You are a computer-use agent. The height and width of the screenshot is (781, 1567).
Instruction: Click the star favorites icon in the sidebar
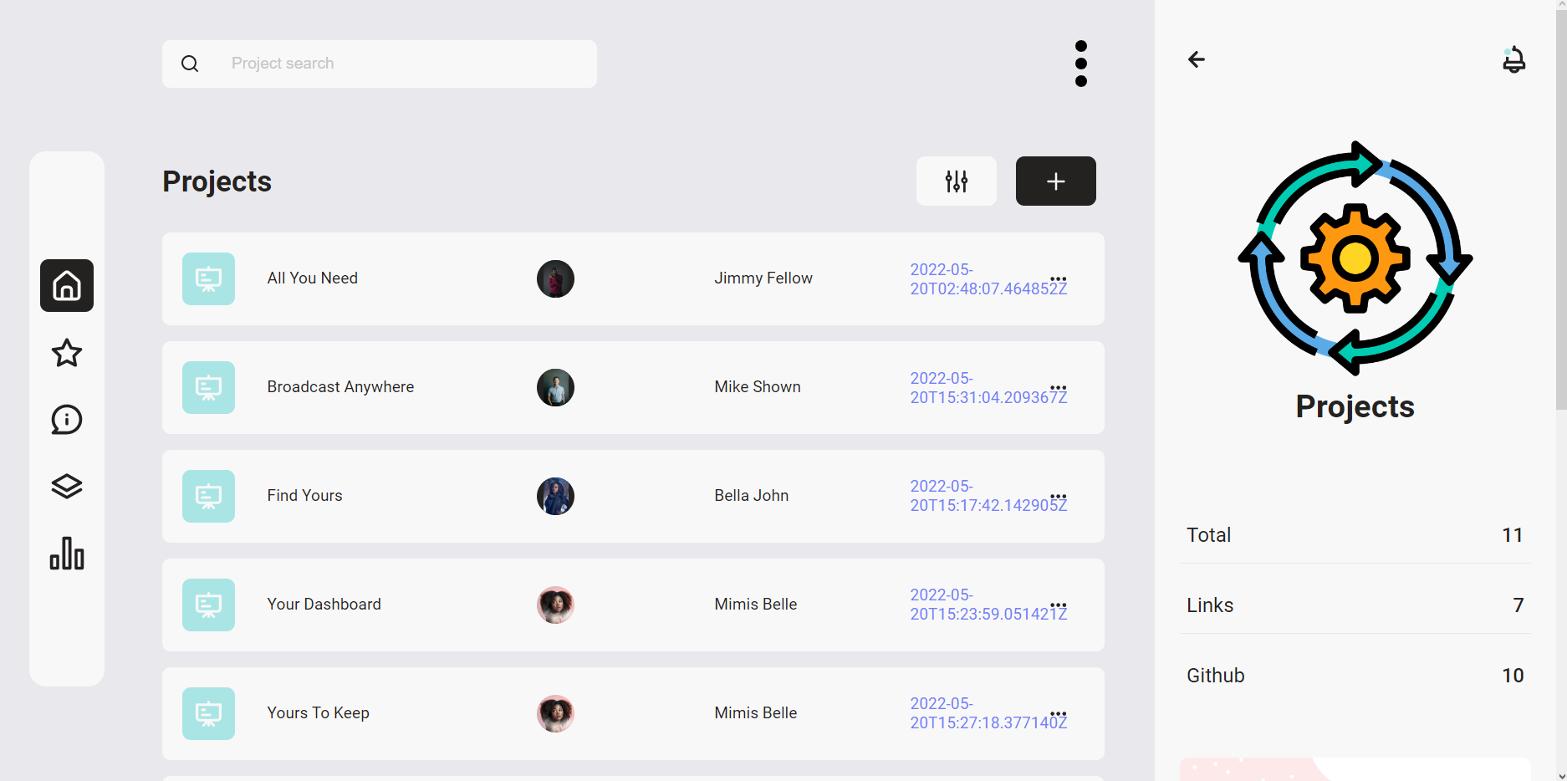tap(66, 353)
